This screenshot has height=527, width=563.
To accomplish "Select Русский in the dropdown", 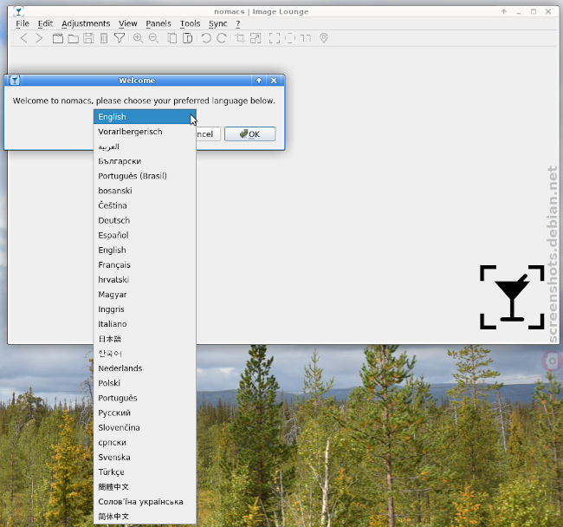I will [145, 413].
